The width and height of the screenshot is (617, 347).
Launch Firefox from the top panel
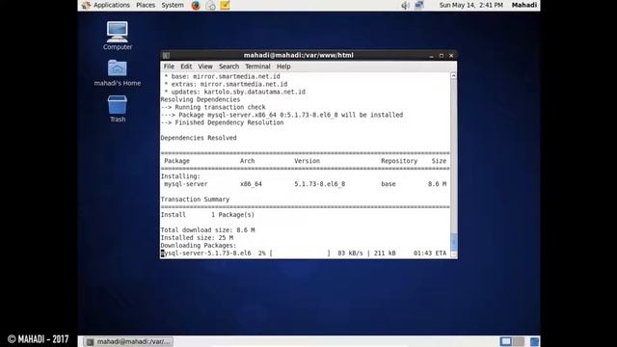point(196,5)
